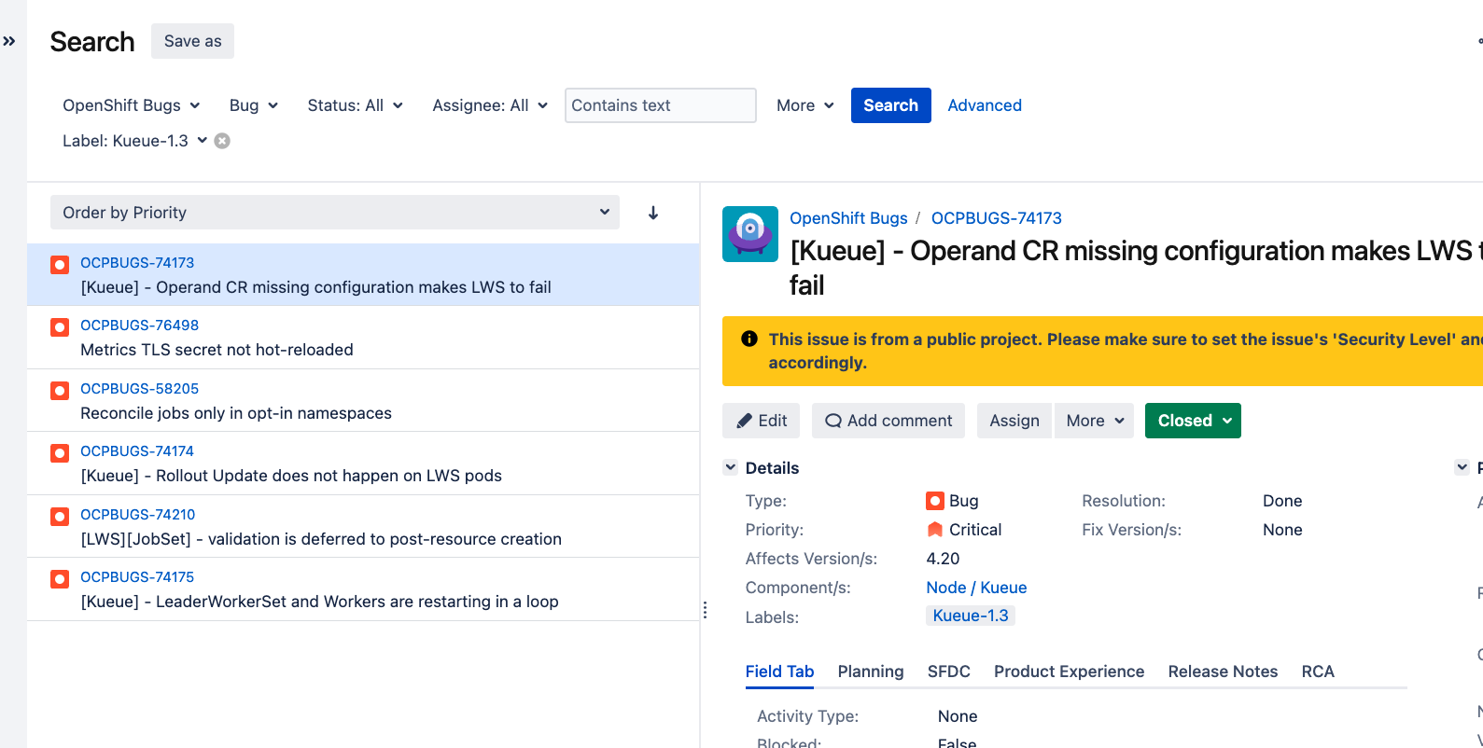Expand the collapsed left sidebar
This screenshot has height=748, width=1483.
click(9, 41)
